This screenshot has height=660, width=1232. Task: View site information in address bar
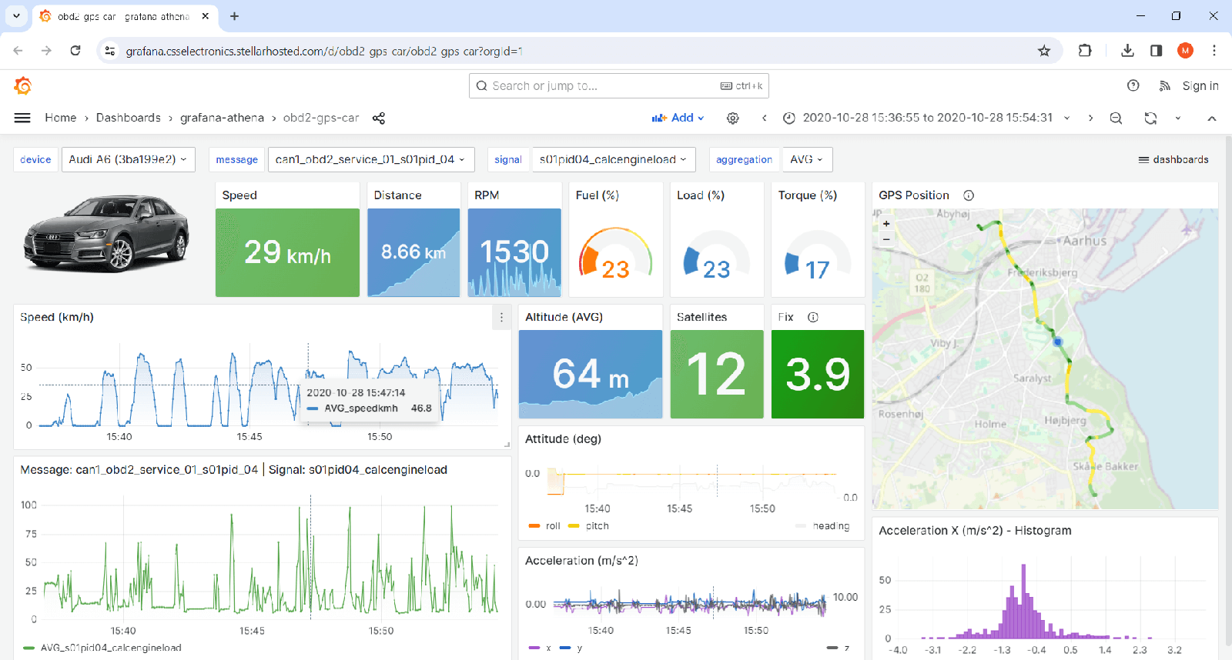110,51
